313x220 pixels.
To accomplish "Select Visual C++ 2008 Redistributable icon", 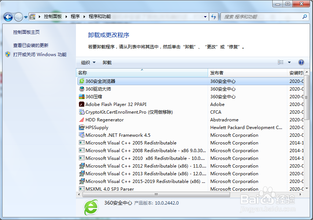I will (81, 151).
